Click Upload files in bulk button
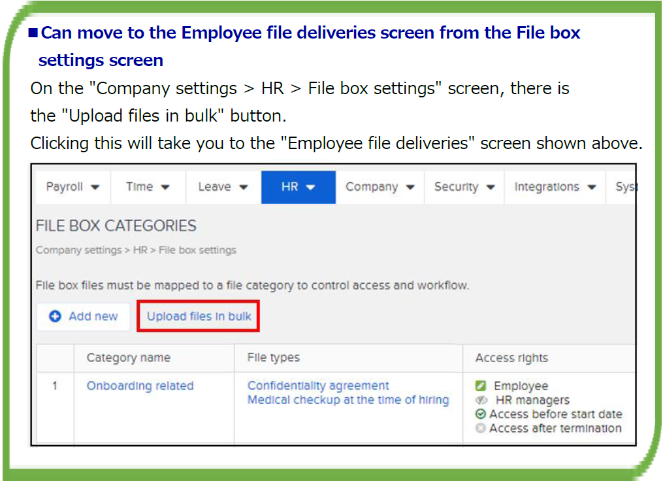 (x=199, y=316)
